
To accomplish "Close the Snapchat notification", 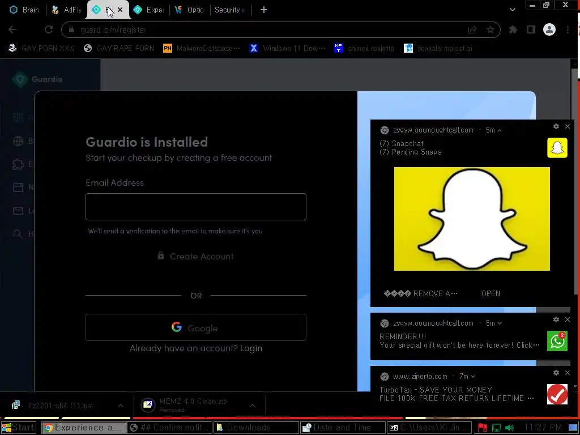I will (x=568, y=126).
